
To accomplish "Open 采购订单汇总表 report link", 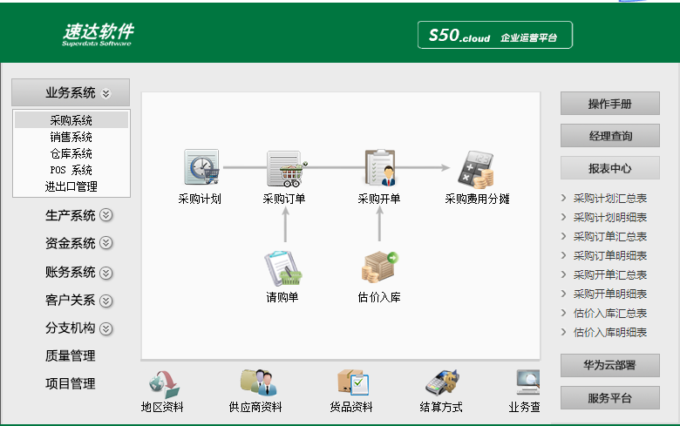I will click(x=610, y=237).
